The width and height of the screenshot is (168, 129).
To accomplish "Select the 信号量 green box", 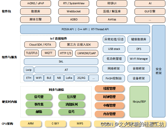I will pos(39,97).
